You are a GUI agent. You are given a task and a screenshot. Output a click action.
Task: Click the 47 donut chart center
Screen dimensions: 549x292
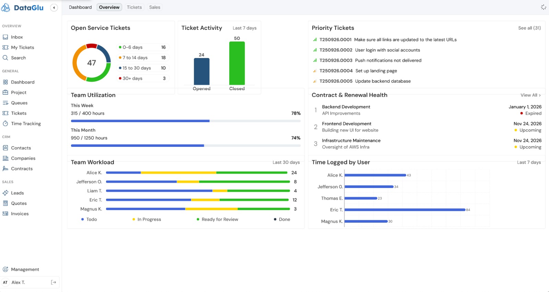92,63
